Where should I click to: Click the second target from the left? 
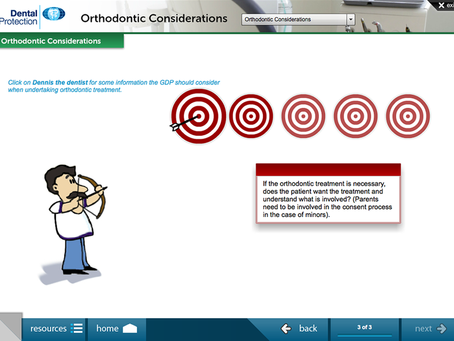pos(251,116)
